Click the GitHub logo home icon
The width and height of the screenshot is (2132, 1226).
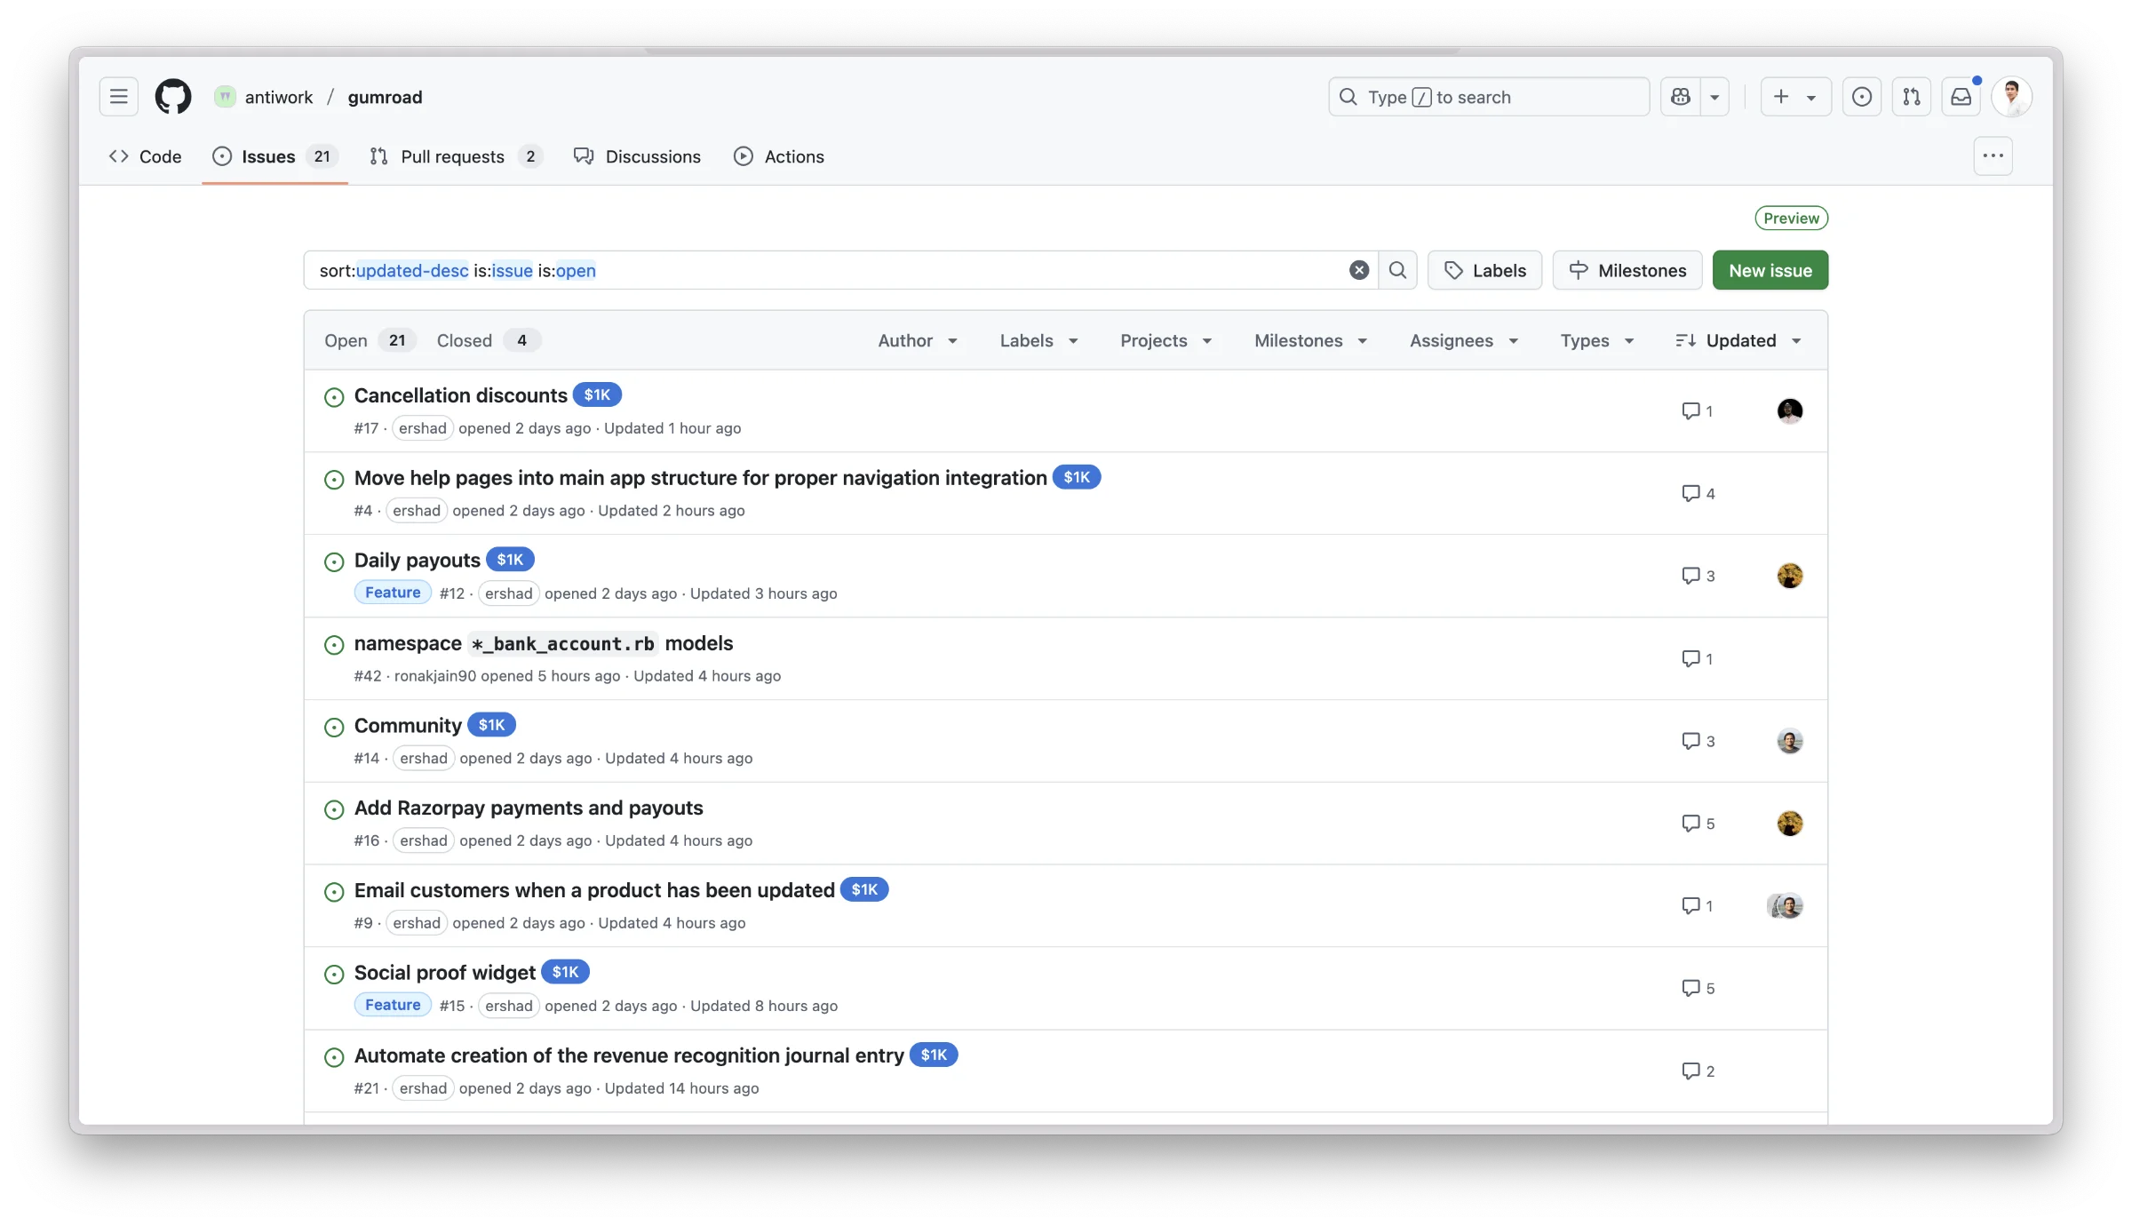tap(173, 97)
